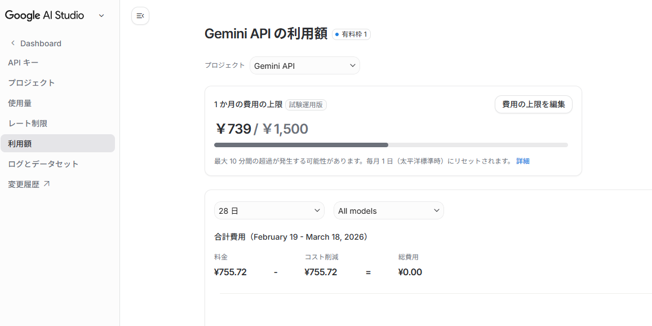
Task: Click the back arrow next to Dashboard
Action: pyautogui.click(x=12, y=43)
